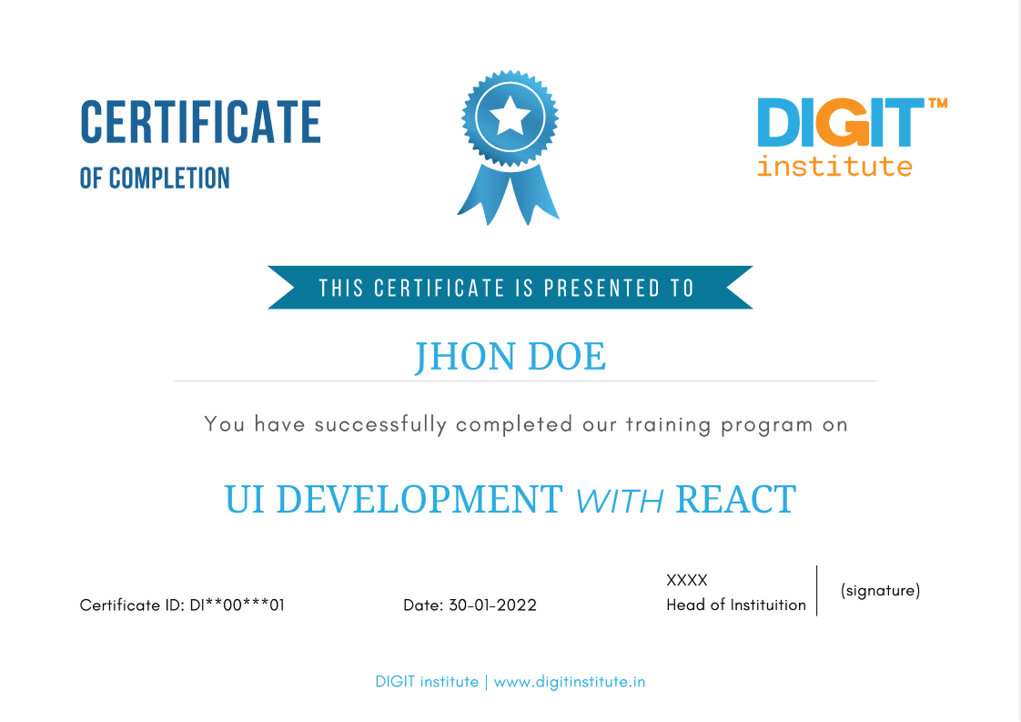The width and height of the screenshot is (1021, 722).
Task: Click the 'Head of Instituition' label
Action: (735, 605)
